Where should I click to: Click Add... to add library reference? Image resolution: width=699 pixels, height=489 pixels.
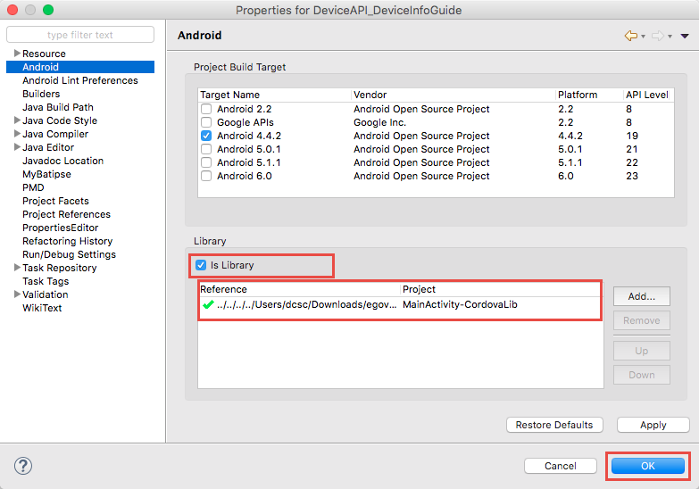641,296
